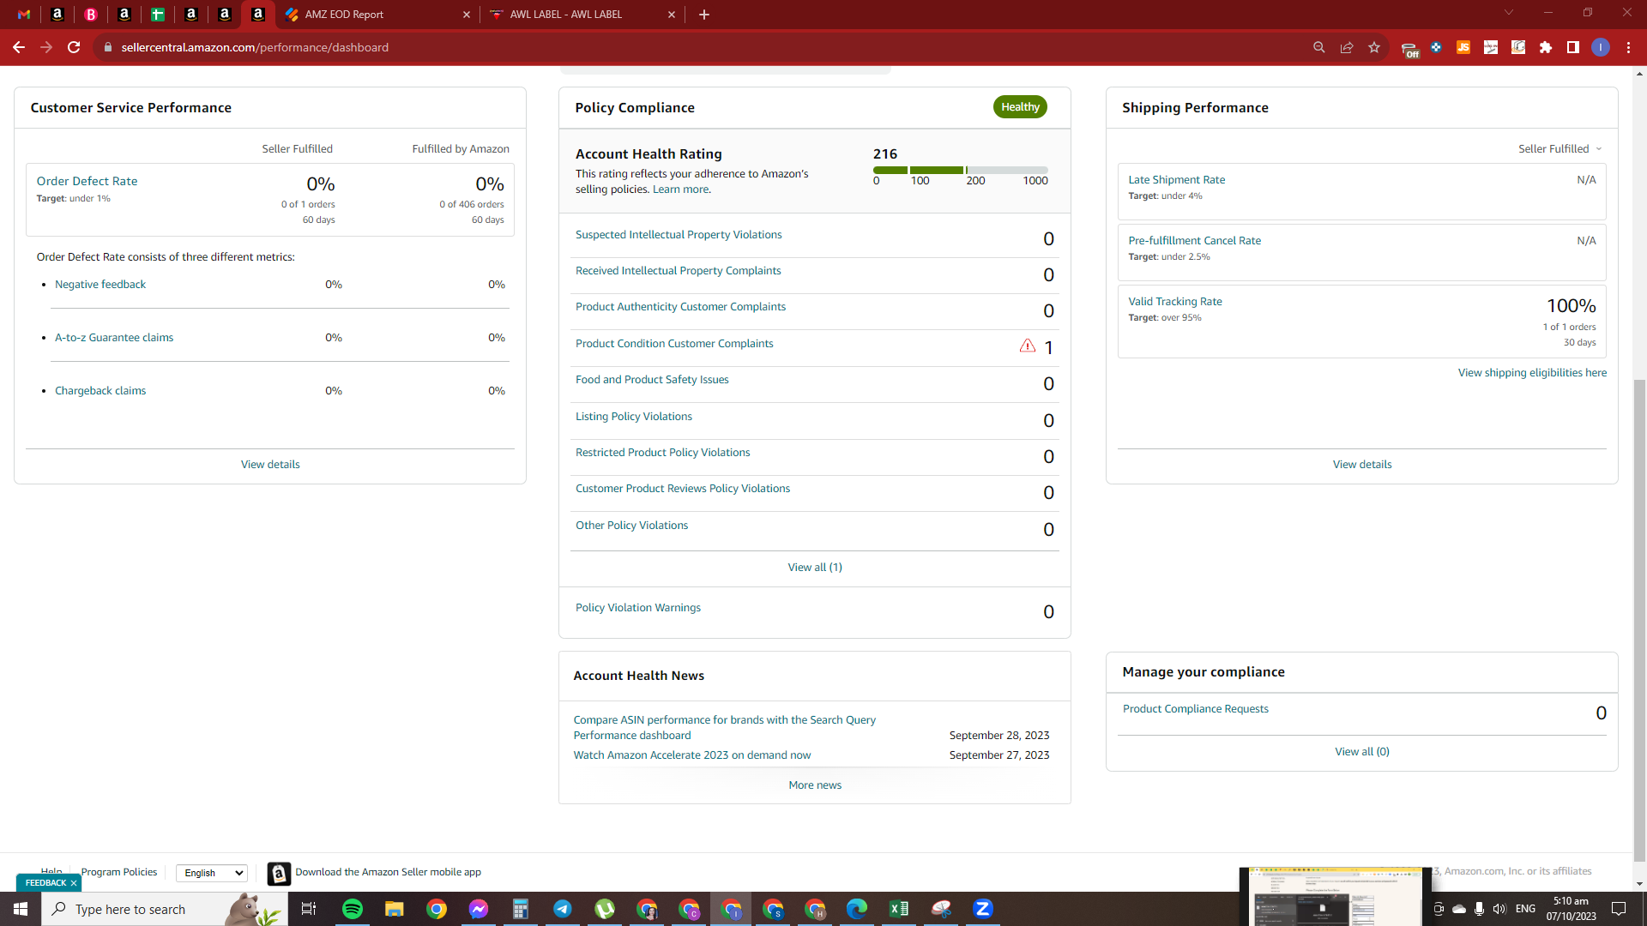The height and width of the screenshot is (926, 1647).
Task: Click the Windows taskbar search box
Action: pyautogui.click(x=165, y=909)
